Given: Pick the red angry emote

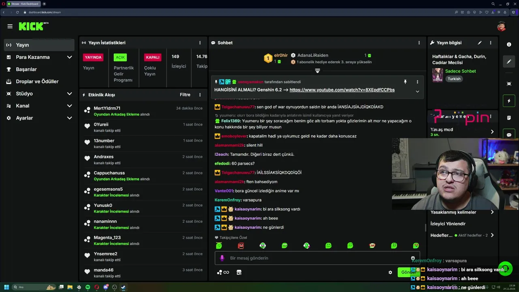Looking at the screenshot, I should (241, 246).
